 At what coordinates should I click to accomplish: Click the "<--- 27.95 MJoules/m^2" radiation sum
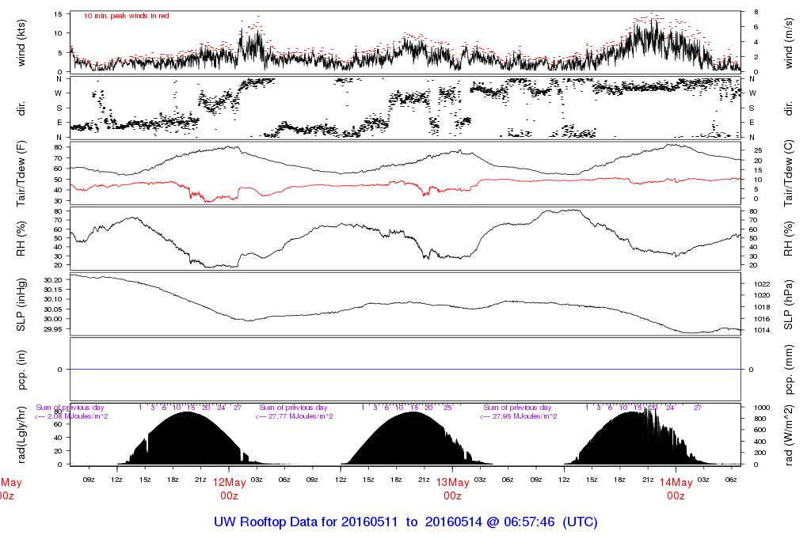click(x=519, y=416)
